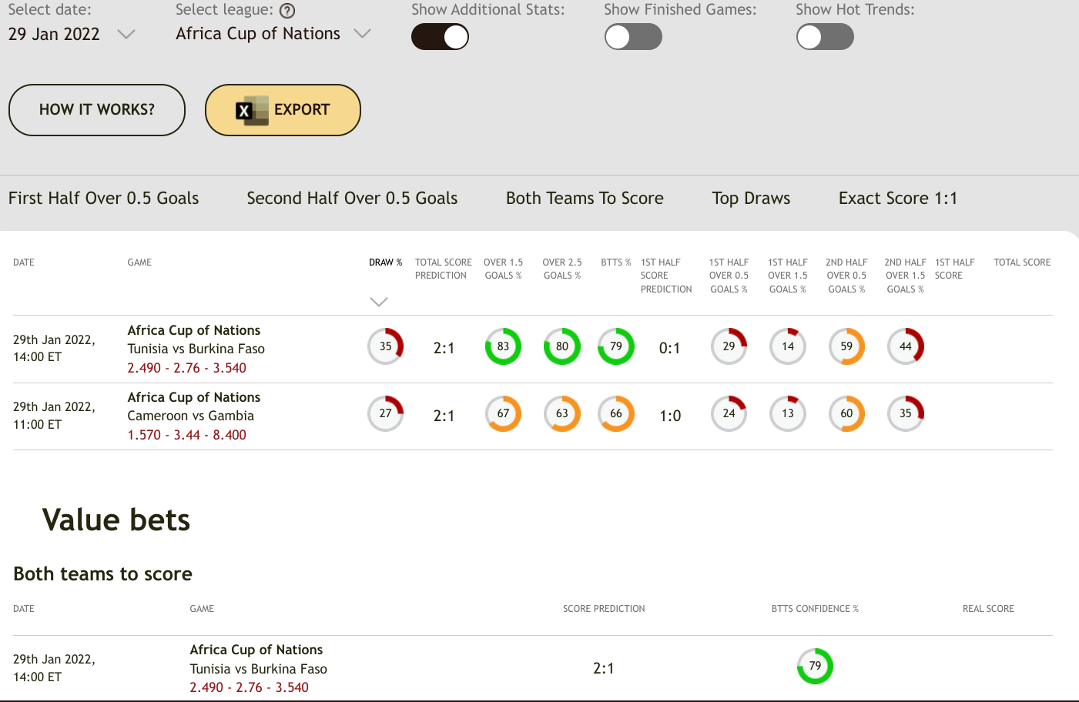Click Cameroon odds 1.570 - 3.44 - 8.400
1079x702 pixels.
186,435
